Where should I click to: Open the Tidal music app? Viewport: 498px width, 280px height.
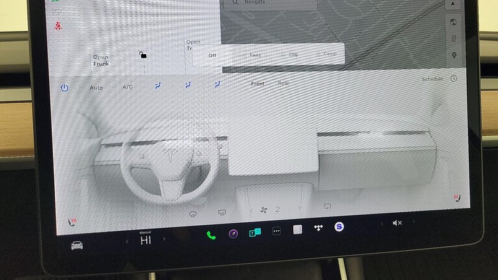tap(318, 228)
